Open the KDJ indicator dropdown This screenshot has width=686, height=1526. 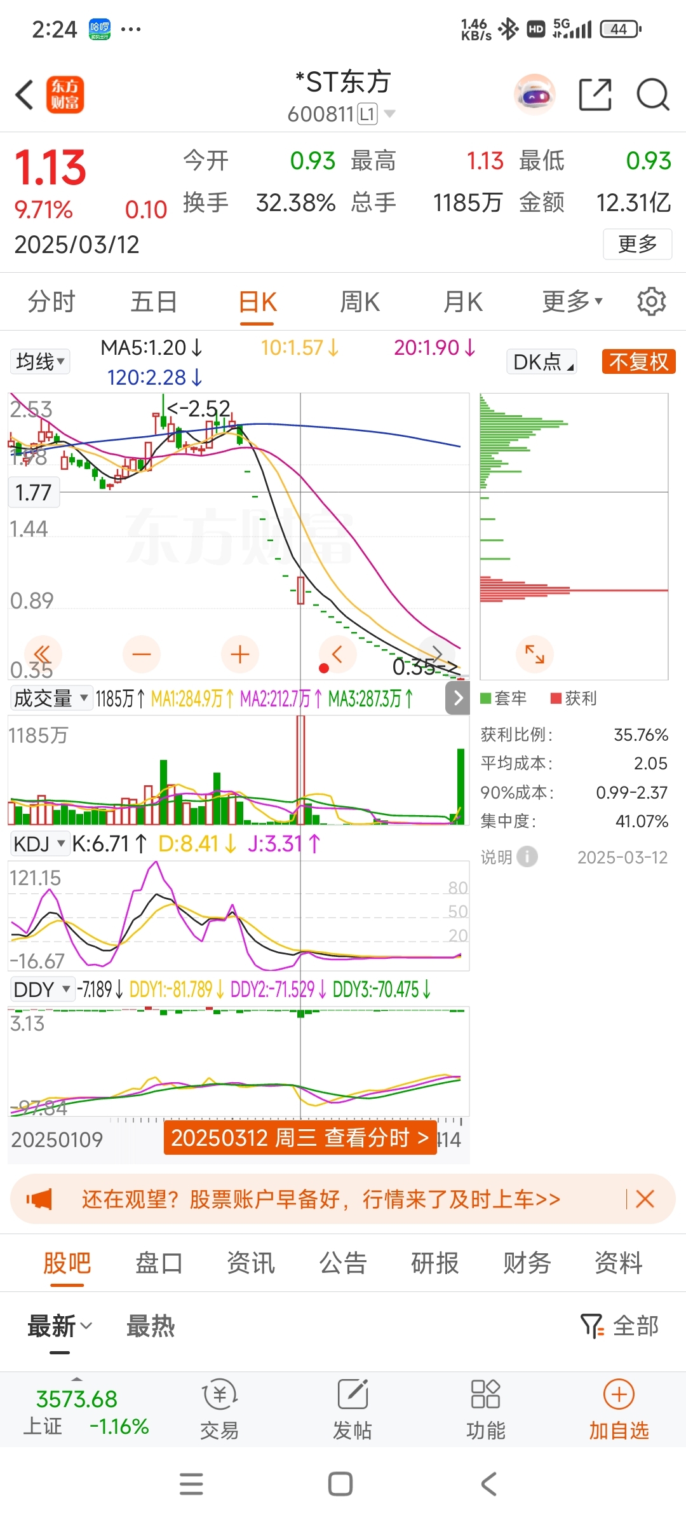point(39,844)
